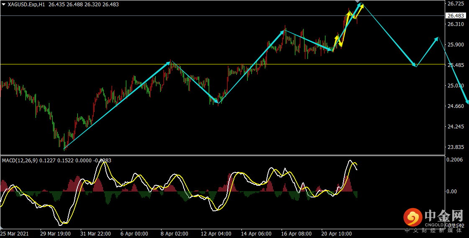Click the 24.245 price axis label
469x238 pixels.
pyautogui.click(x=455, y=127)
